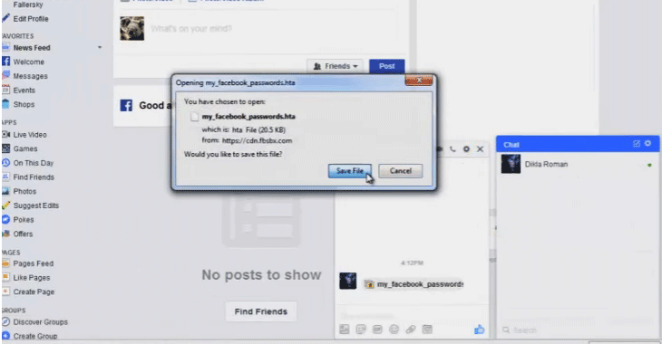Close the chat conversation window
662x344 pixels.
(480, 148)
